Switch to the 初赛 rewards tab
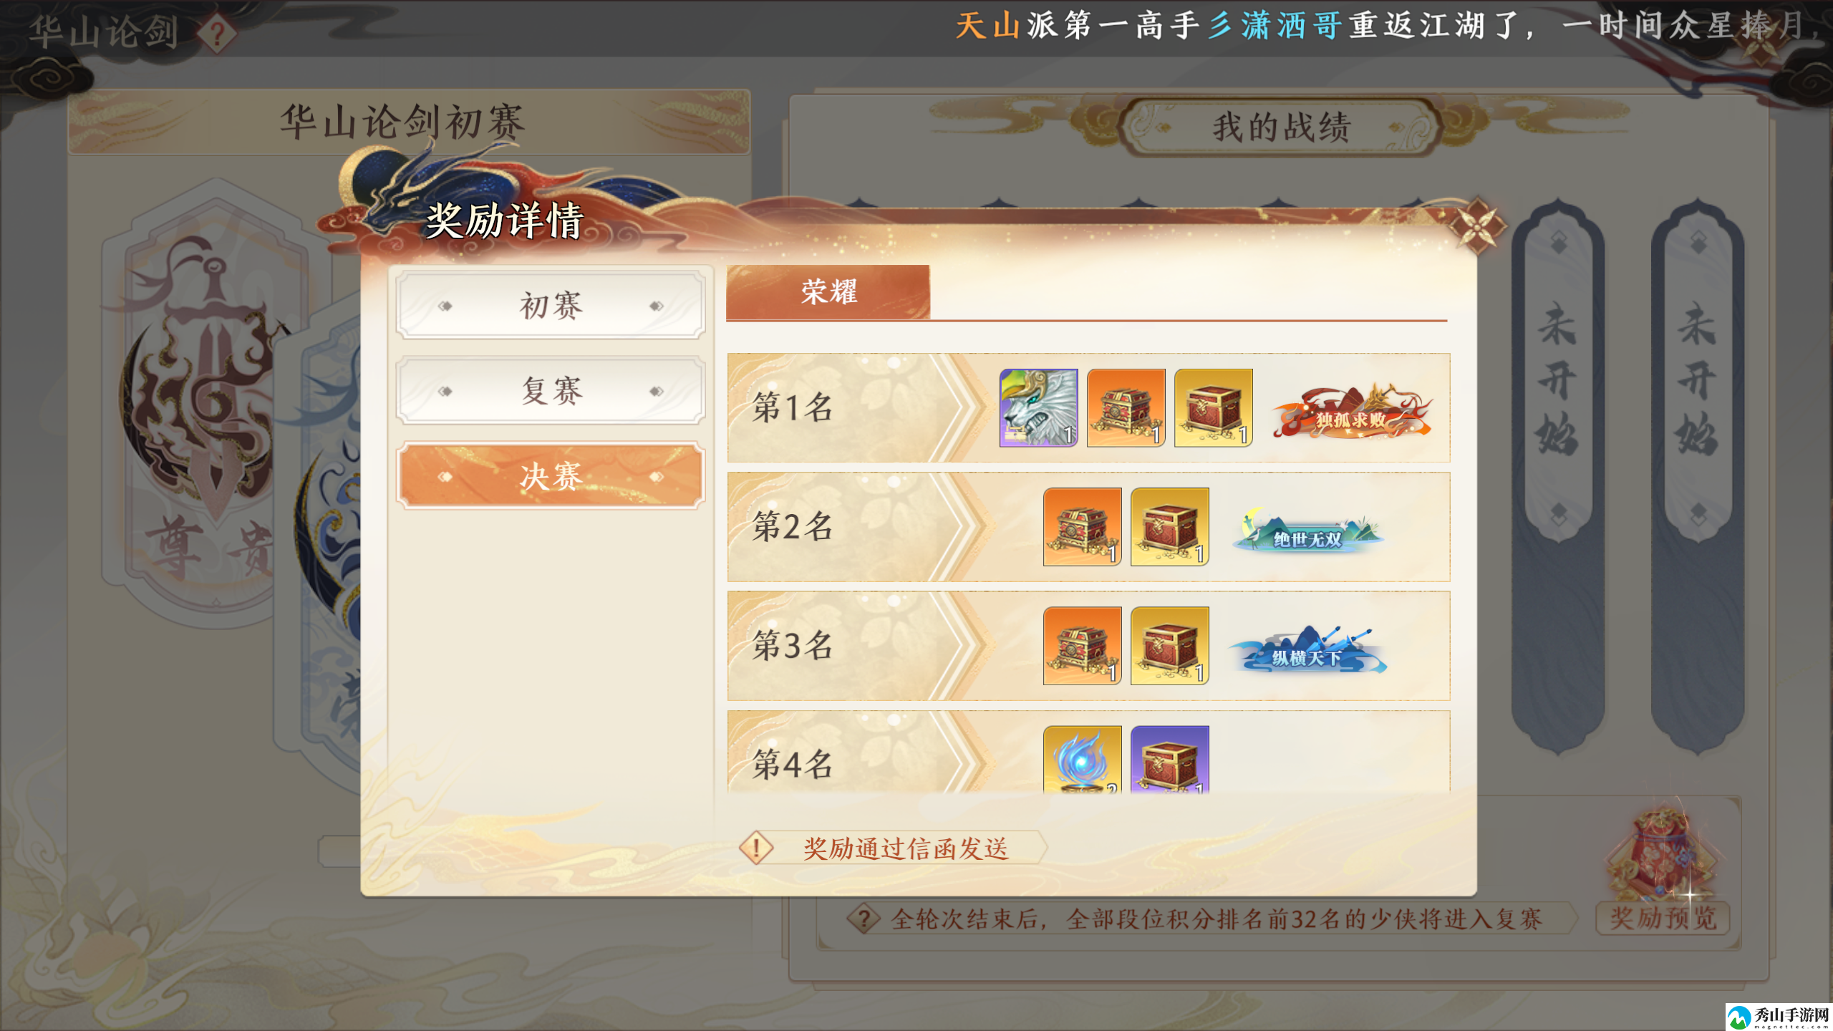Image resolution: width=1833 pixels, height=1031 pixels. [x=550, y=305]
